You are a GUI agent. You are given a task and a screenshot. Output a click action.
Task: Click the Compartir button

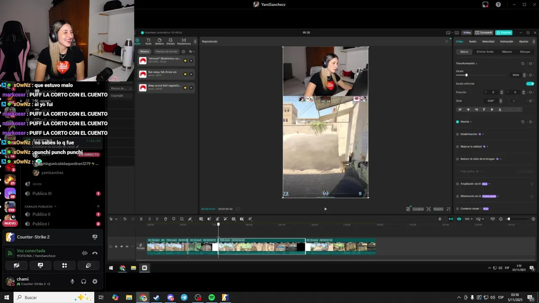pos(484,32)
